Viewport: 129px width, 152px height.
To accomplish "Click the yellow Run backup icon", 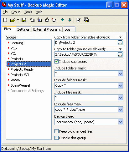I will coord(86,20).
